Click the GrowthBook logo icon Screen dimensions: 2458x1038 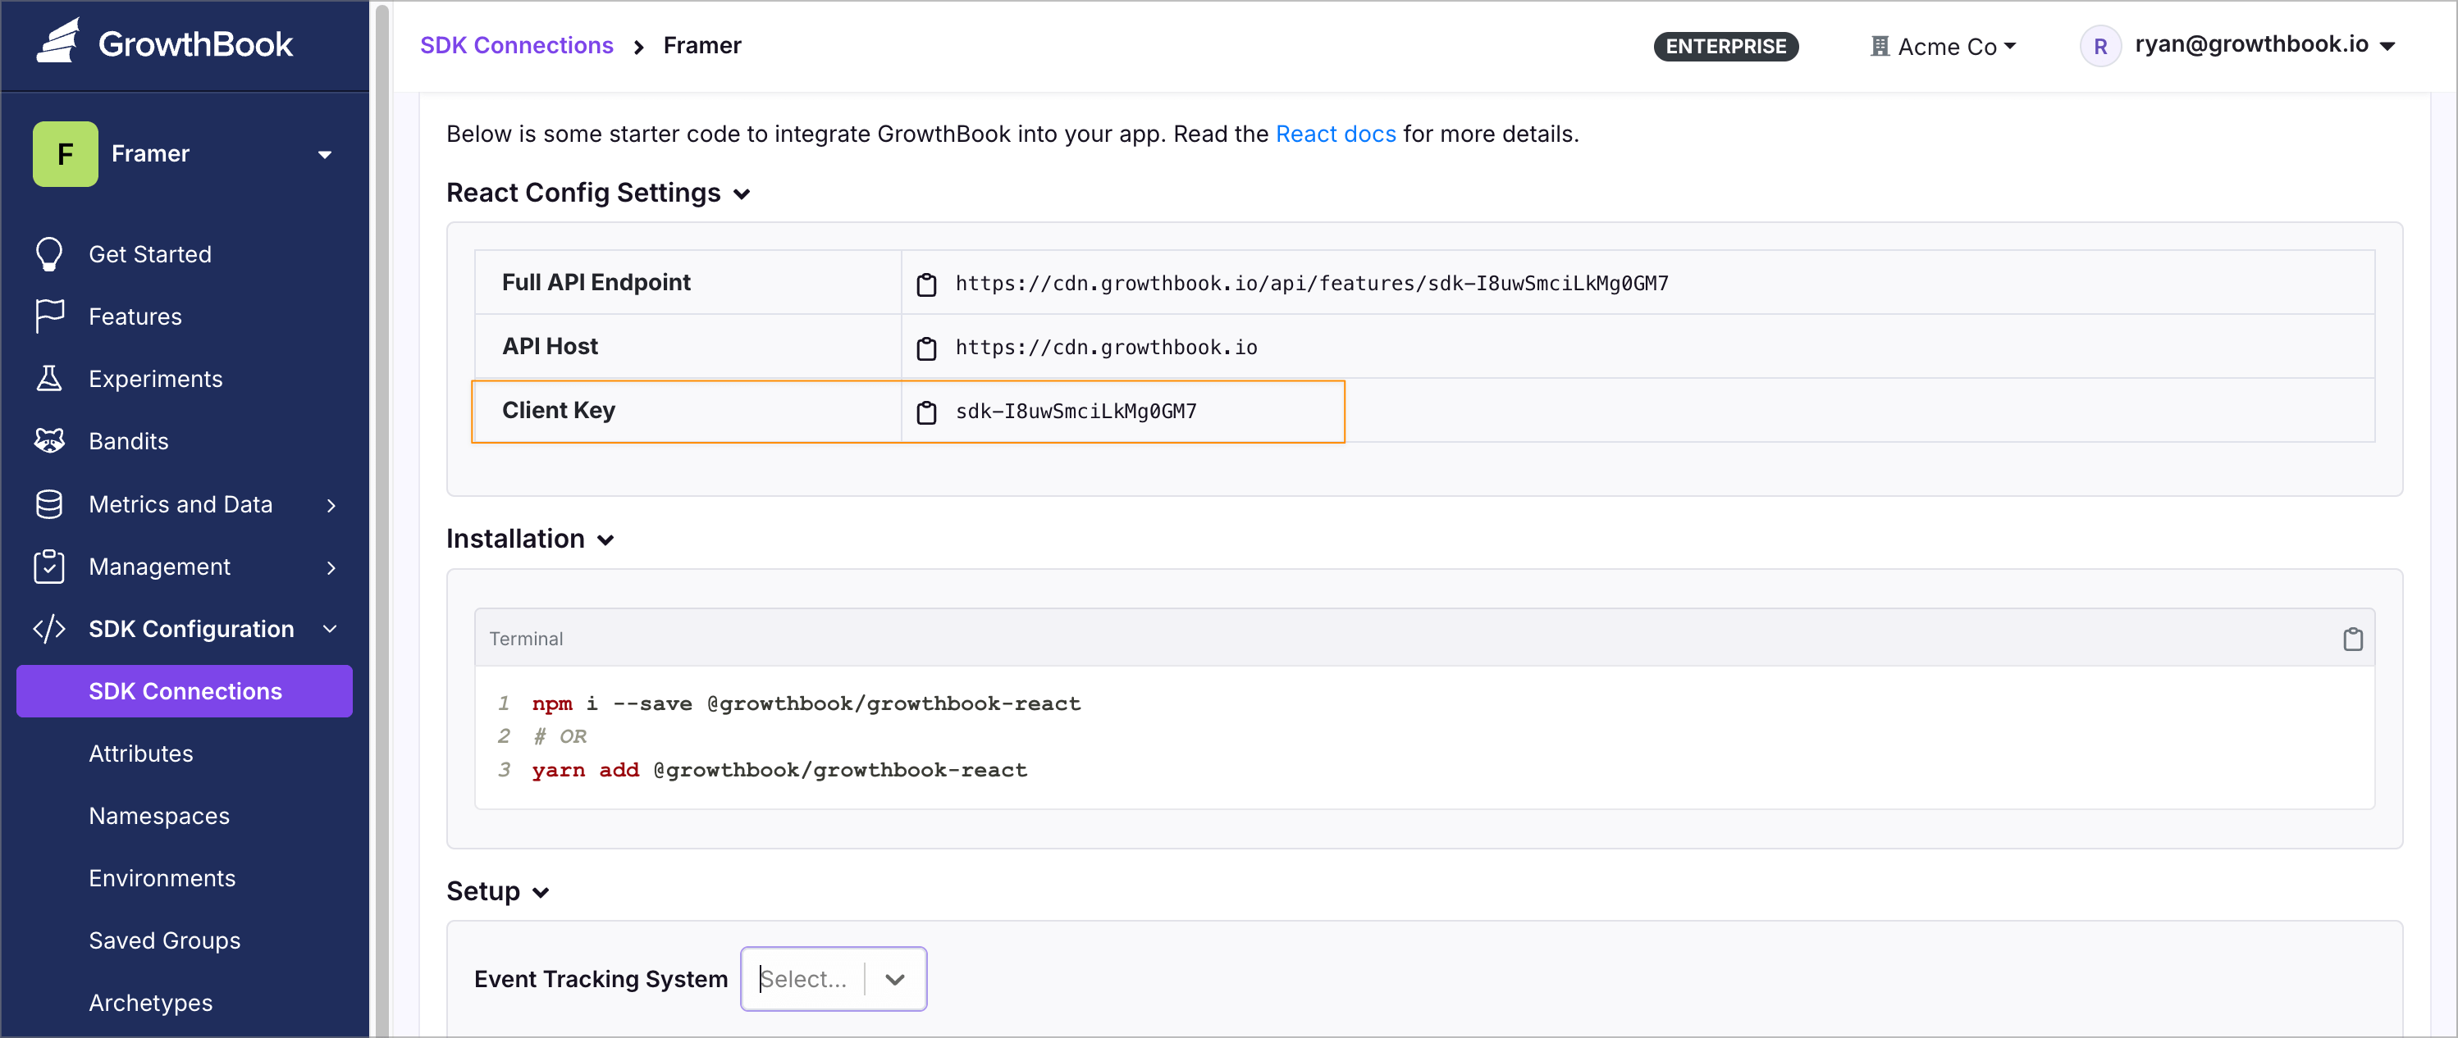pos(58,43)
